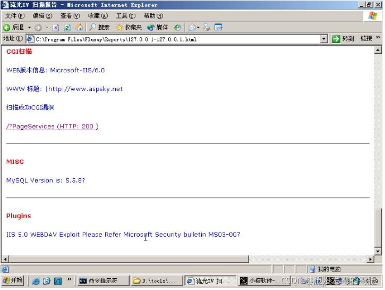The image size is (385, 290).
Task: Click the 扫描成功CGI漏洞 text
Action: [x=30, y=107]
